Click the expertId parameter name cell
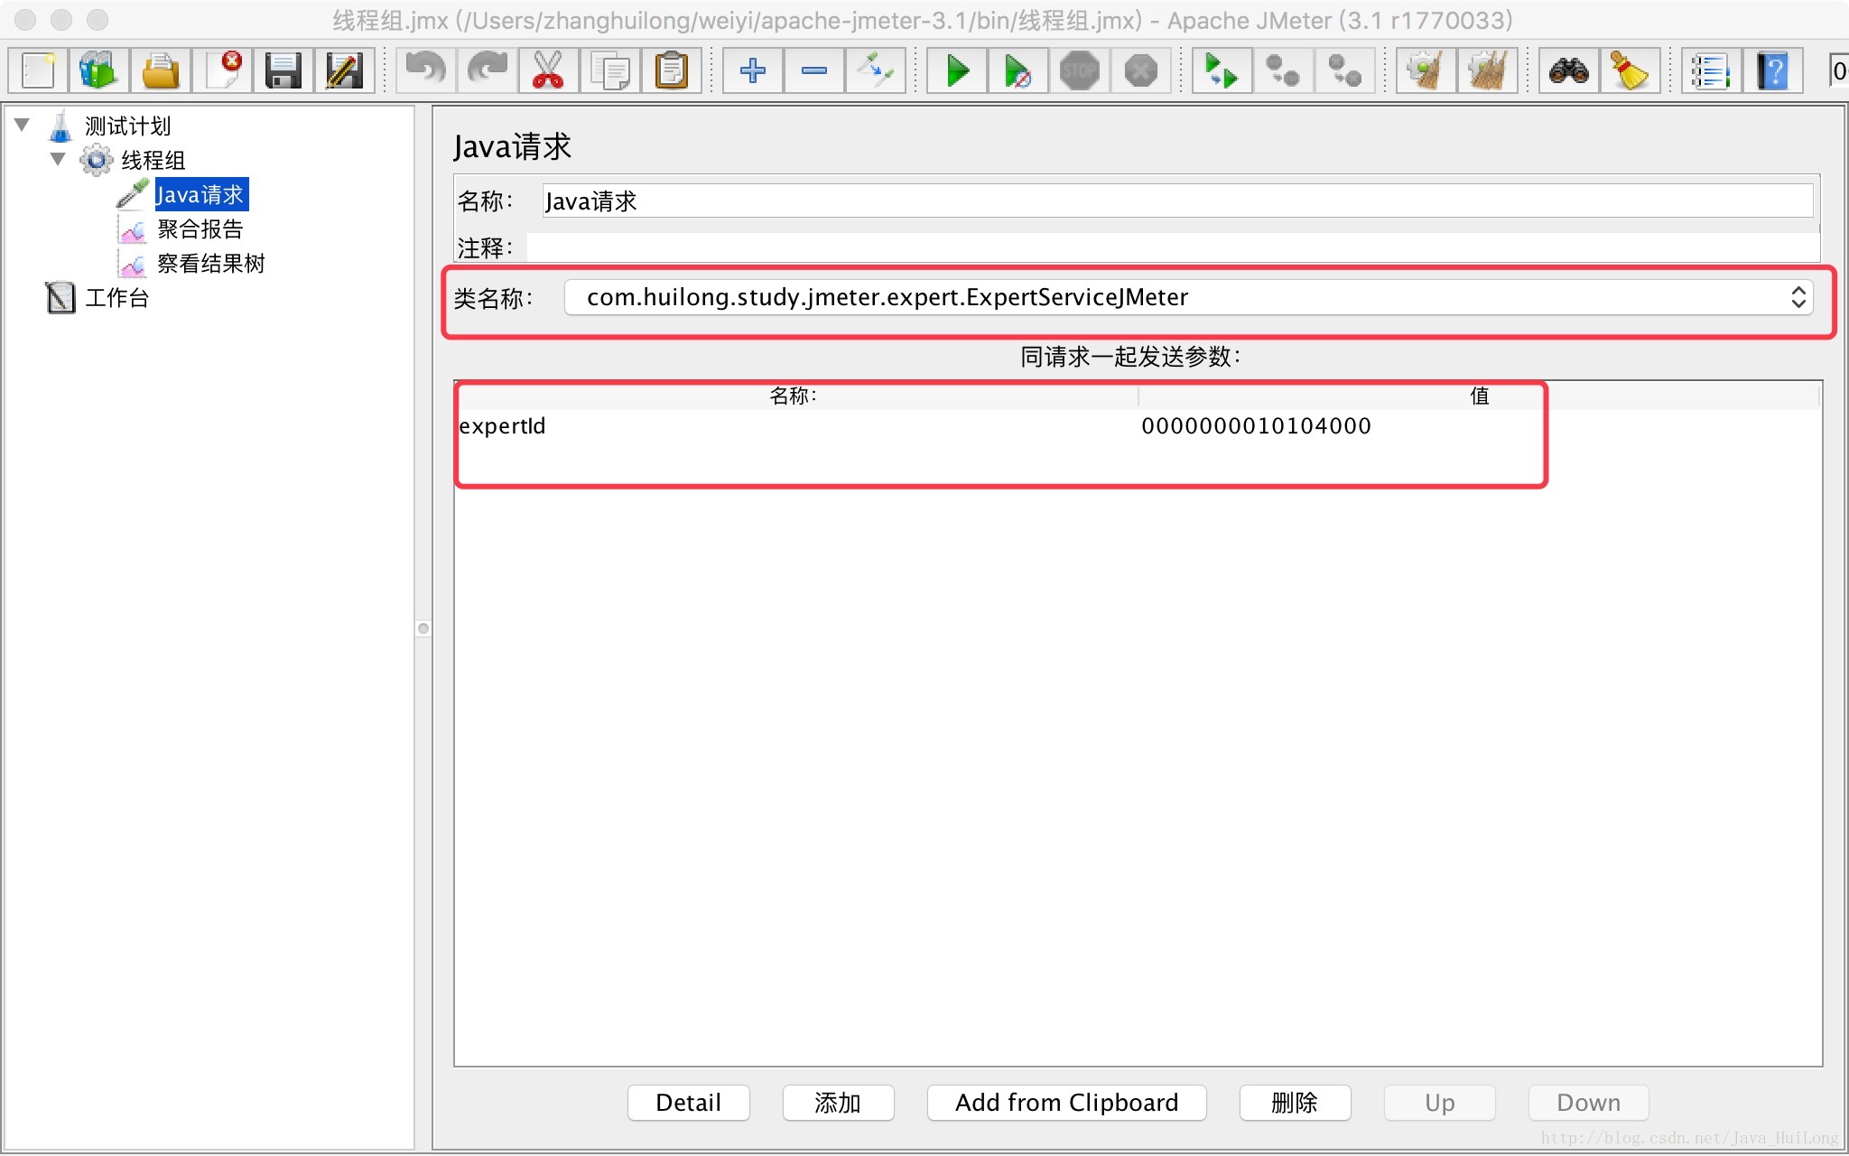 (797, 425)
